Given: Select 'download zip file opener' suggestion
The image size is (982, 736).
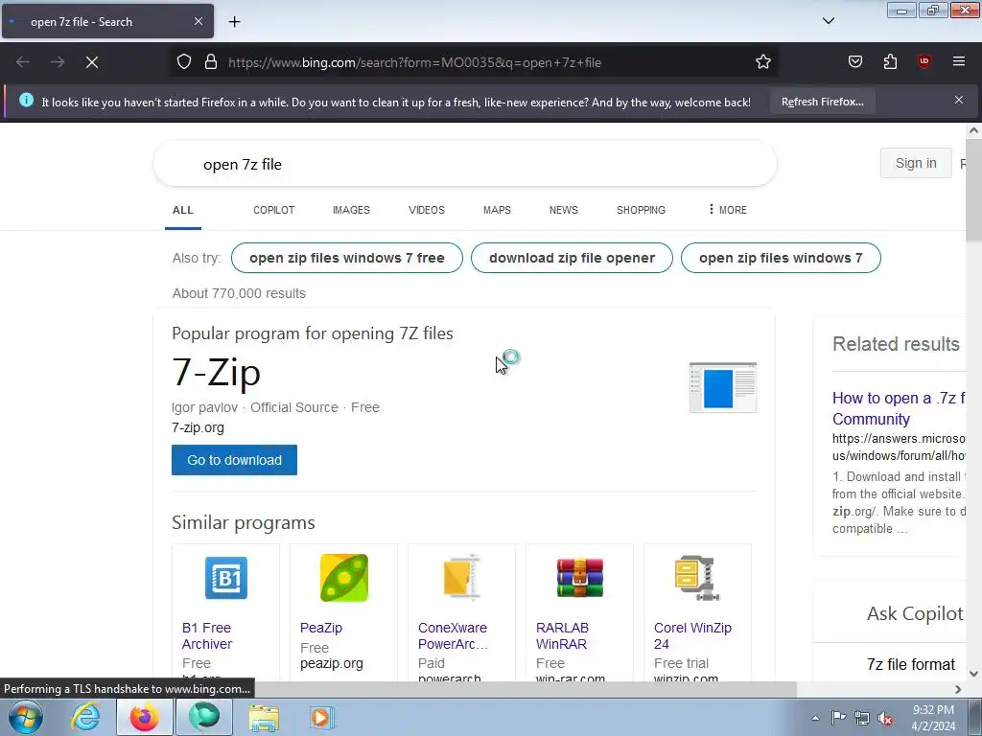Looking at the screenshot, I should 572,258.
